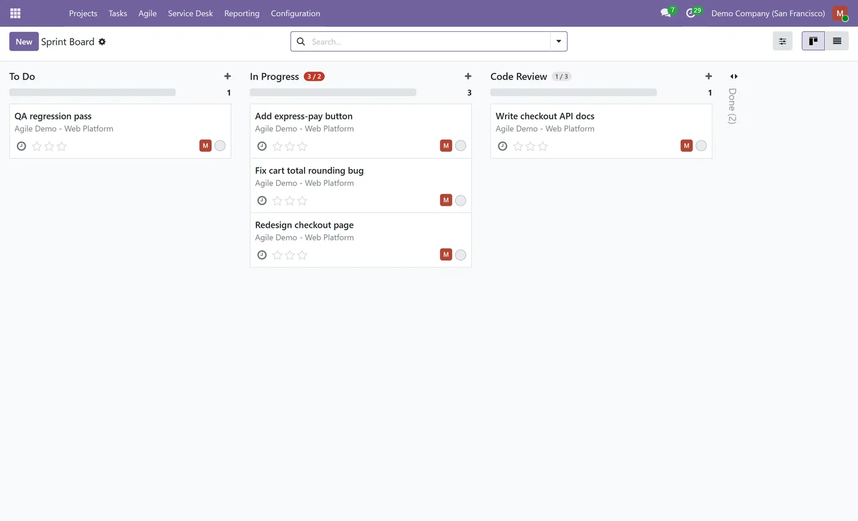Open the user avatar menu in the top bar
This screenshot has width=858, height=521.
pyautogui.click(x=840, y=13)
